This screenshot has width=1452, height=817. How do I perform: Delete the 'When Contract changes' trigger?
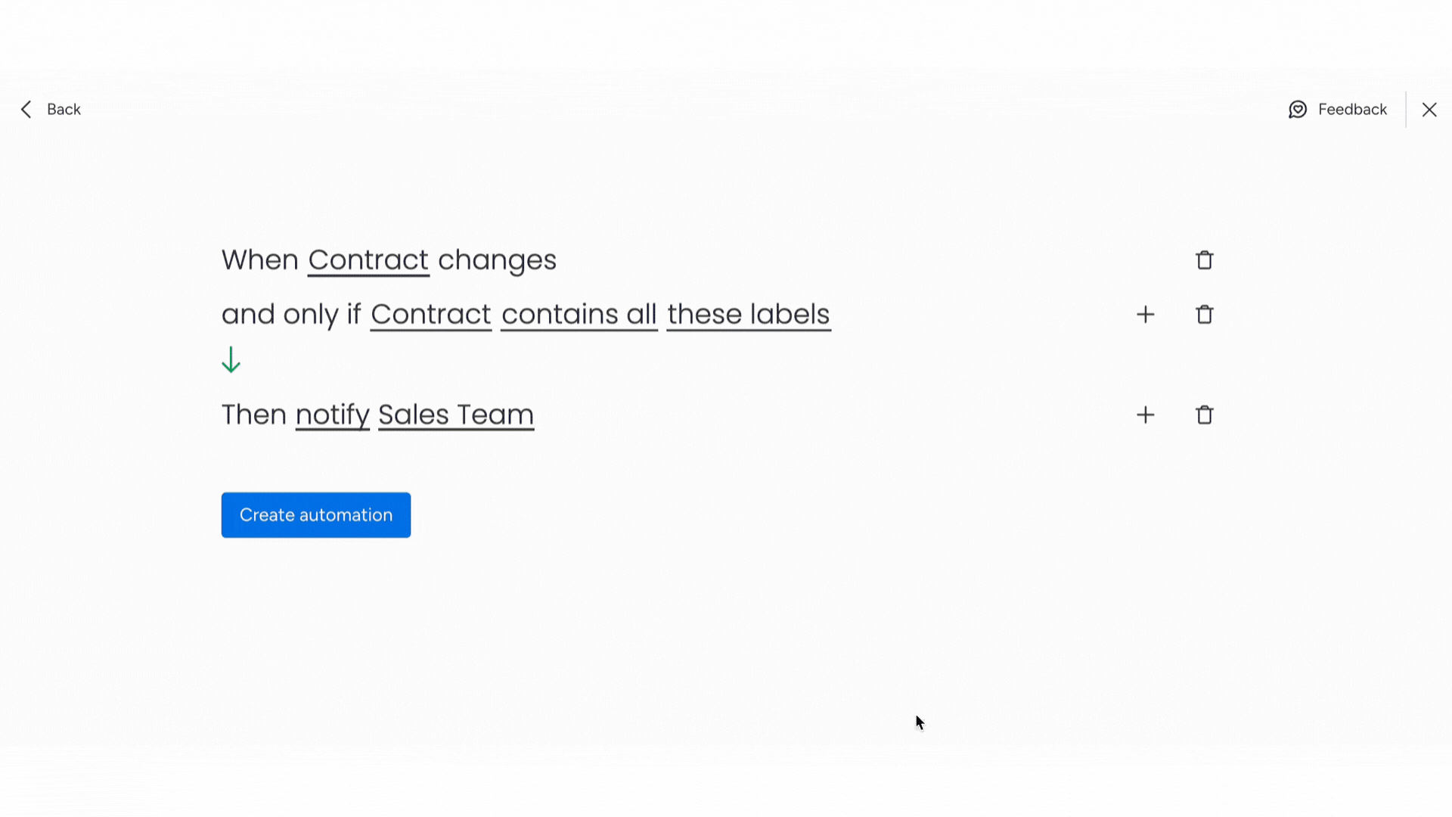tap(1204, 260)
